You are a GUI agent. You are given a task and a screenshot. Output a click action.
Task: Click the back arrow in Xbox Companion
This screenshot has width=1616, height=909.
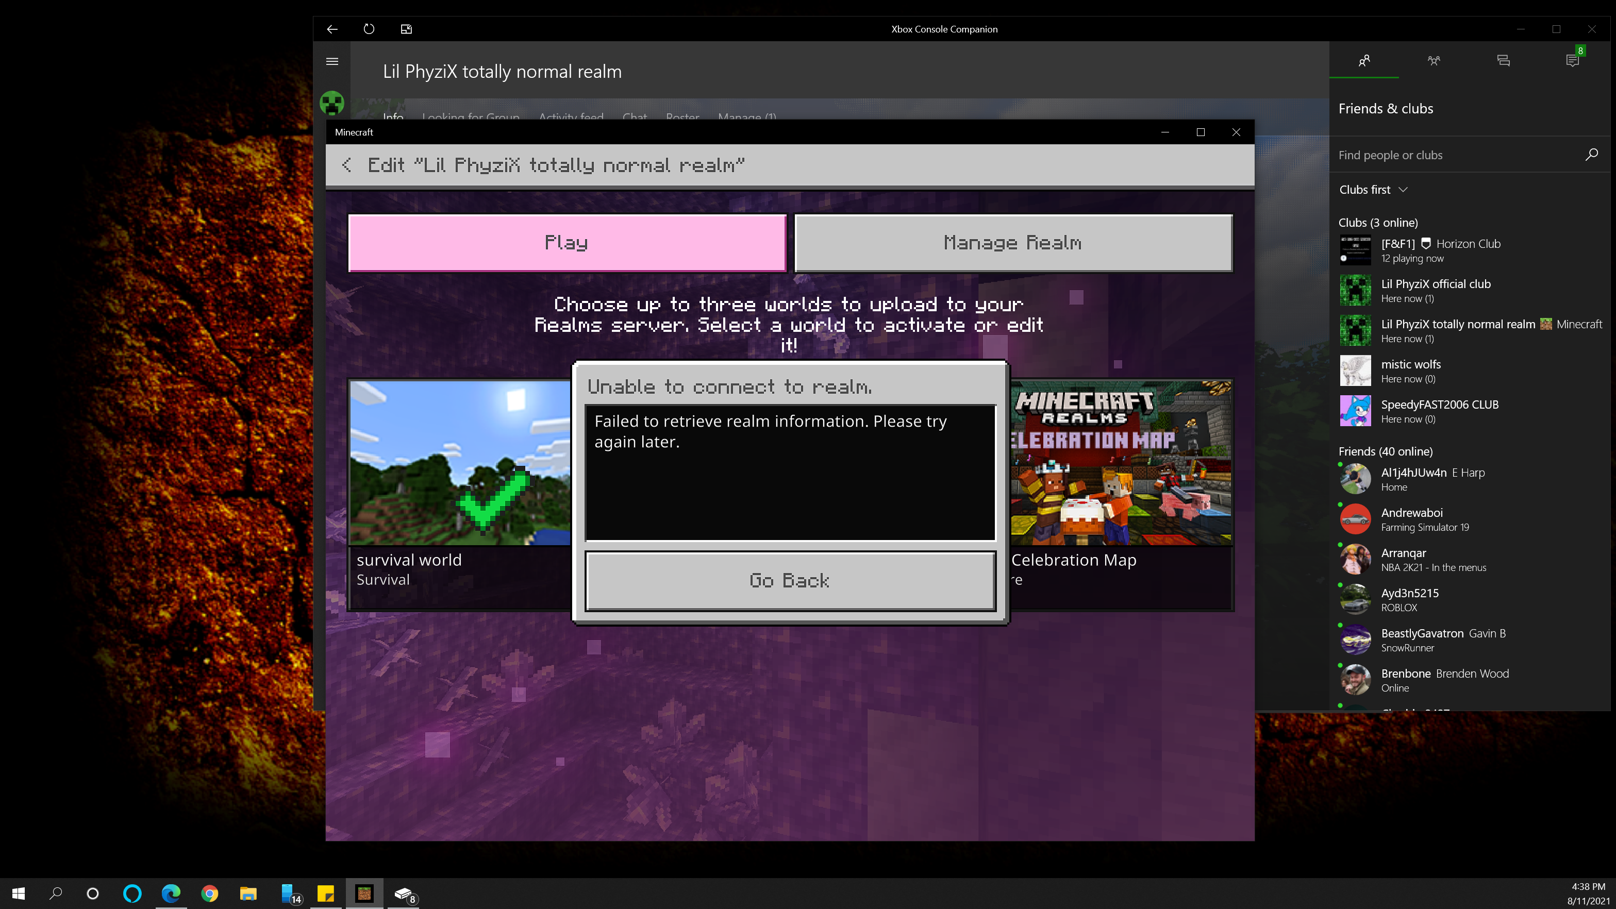tap(332, 29)
